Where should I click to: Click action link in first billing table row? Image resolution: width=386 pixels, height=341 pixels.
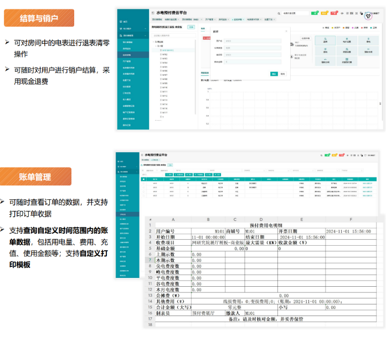367,183
